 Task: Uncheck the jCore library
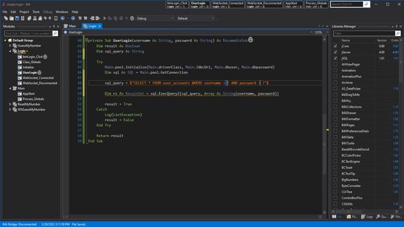pyautogui.click(x=335, y=46)
